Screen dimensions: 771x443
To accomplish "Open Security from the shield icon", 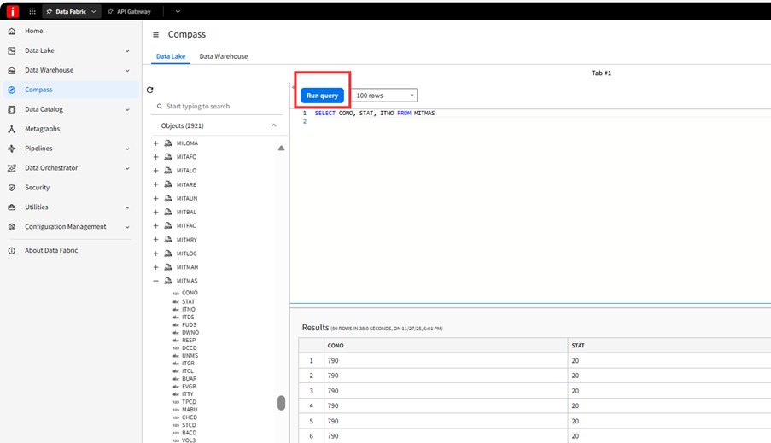I will [12, 188].
